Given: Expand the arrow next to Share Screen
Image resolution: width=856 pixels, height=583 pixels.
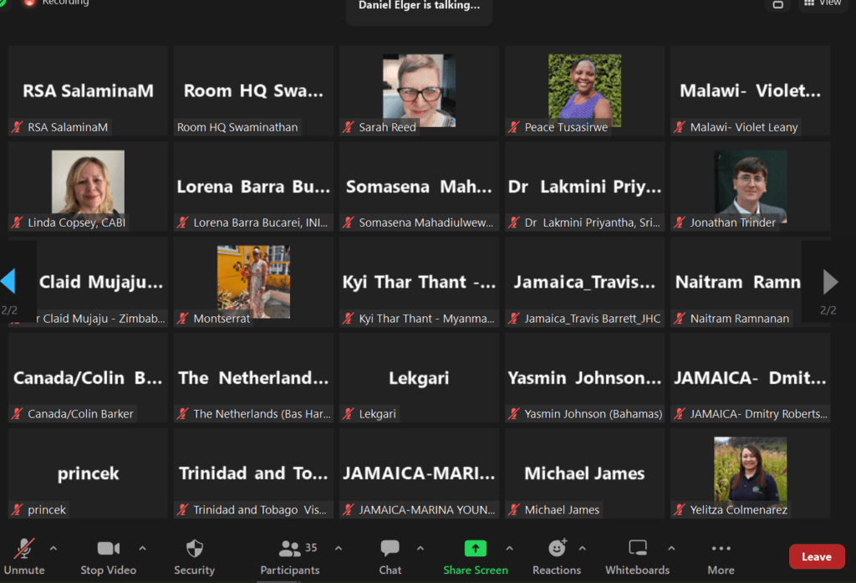Looking at the screenshot, I should point(509,549).
